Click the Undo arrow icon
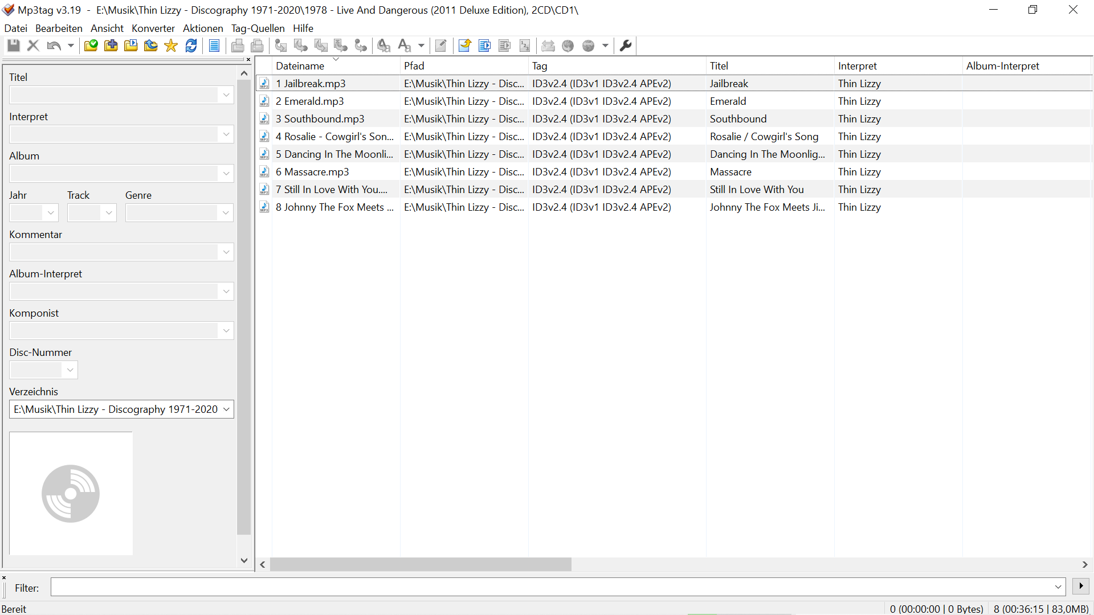This screenshot has width=1094, height=615. coord(54,46)
